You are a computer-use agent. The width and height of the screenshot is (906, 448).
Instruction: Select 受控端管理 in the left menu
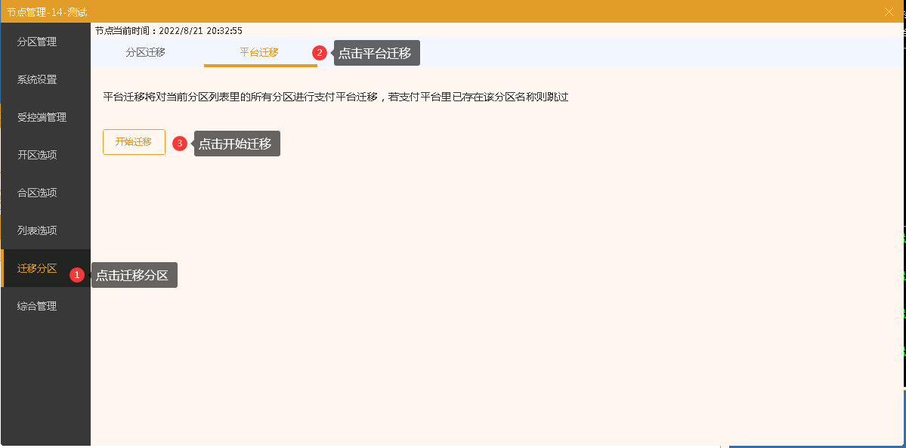(x=42, y=117)
